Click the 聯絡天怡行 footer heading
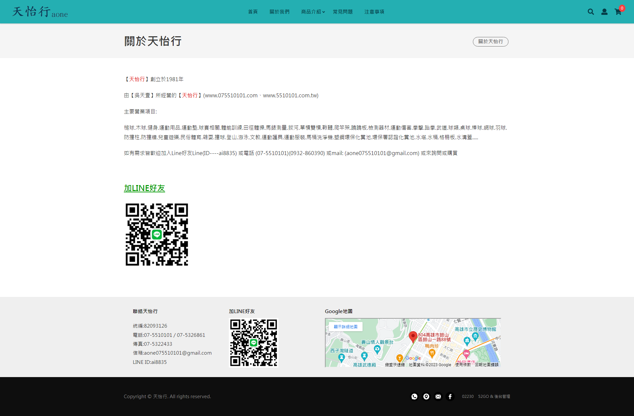This screenshot has height=416, width=634. pos(145,311)
